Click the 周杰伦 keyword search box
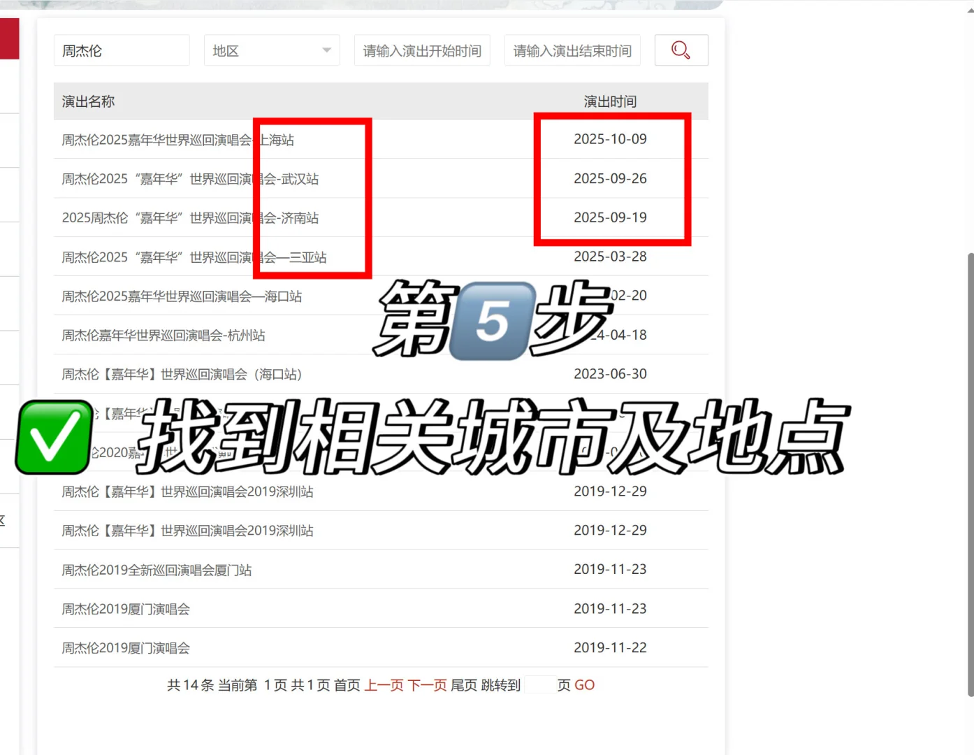 click(121, 50)
